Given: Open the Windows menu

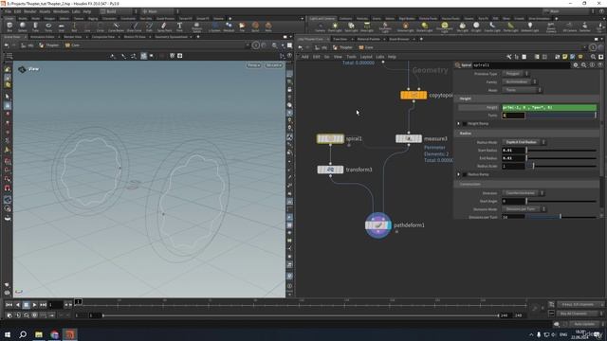Looking at the screenshot, I should pos(61,11).
